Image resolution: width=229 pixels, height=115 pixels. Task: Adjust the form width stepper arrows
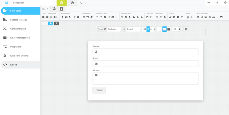tap(154, 29)
